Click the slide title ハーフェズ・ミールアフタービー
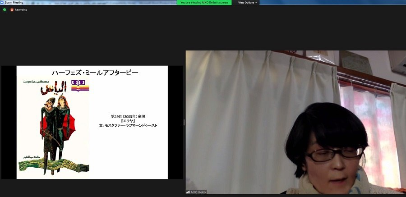 click(95, 72)
